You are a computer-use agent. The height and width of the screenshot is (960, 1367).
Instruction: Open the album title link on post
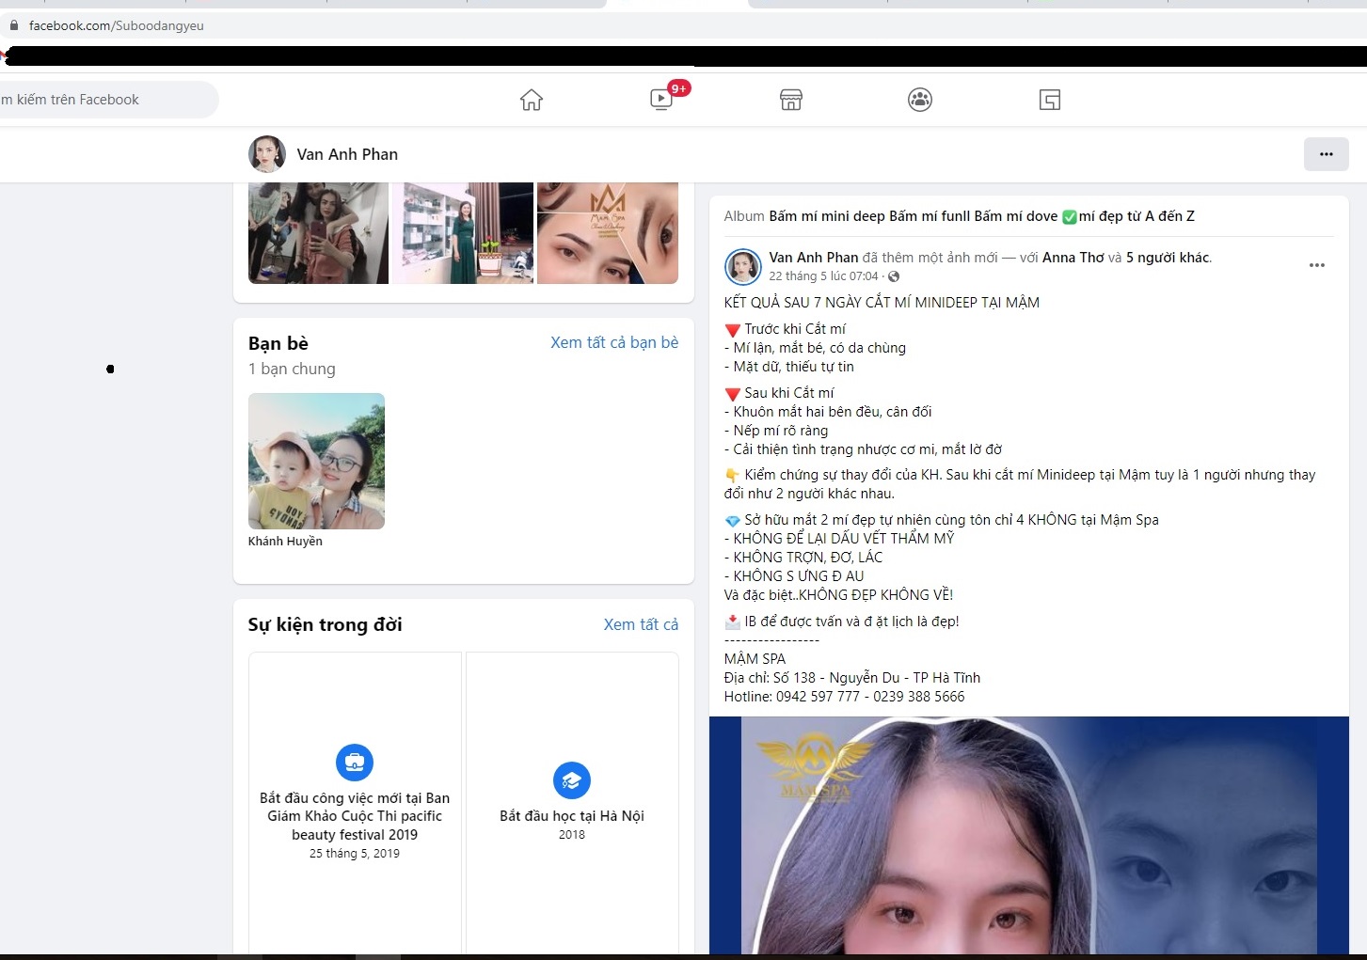pyautogui.click(x=981, y=216)
